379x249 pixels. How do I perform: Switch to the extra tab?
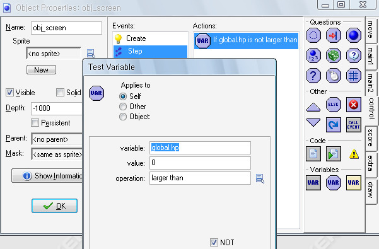(371, 165)
